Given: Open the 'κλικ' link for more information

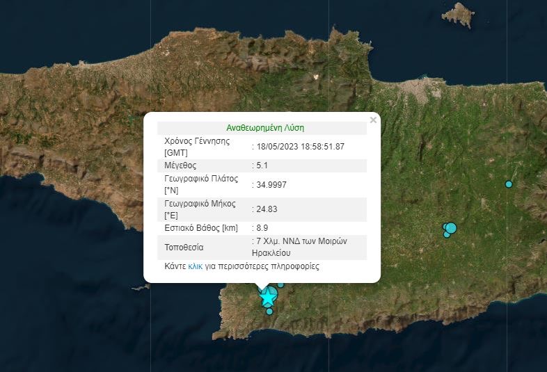Looking at the screenshot, I should [x=195, y=266].
